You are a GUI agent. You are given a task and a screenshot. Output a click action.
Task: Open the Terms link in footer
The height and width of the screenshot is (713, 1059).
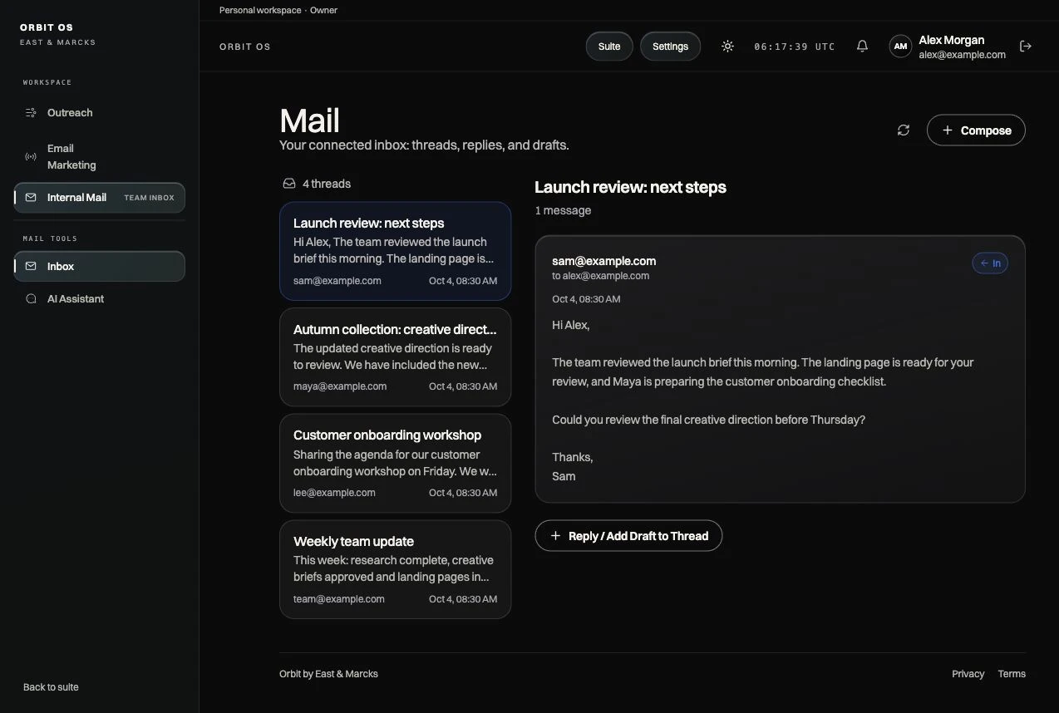[x=1012, y=674]
